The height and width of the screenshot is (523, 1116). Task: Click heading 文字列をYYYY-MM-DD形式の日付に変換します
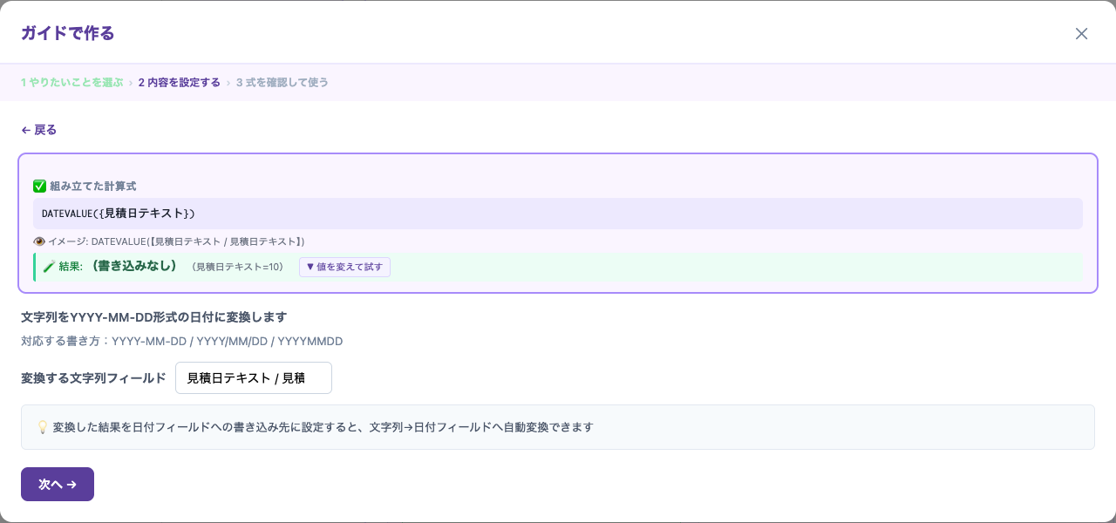154,316
